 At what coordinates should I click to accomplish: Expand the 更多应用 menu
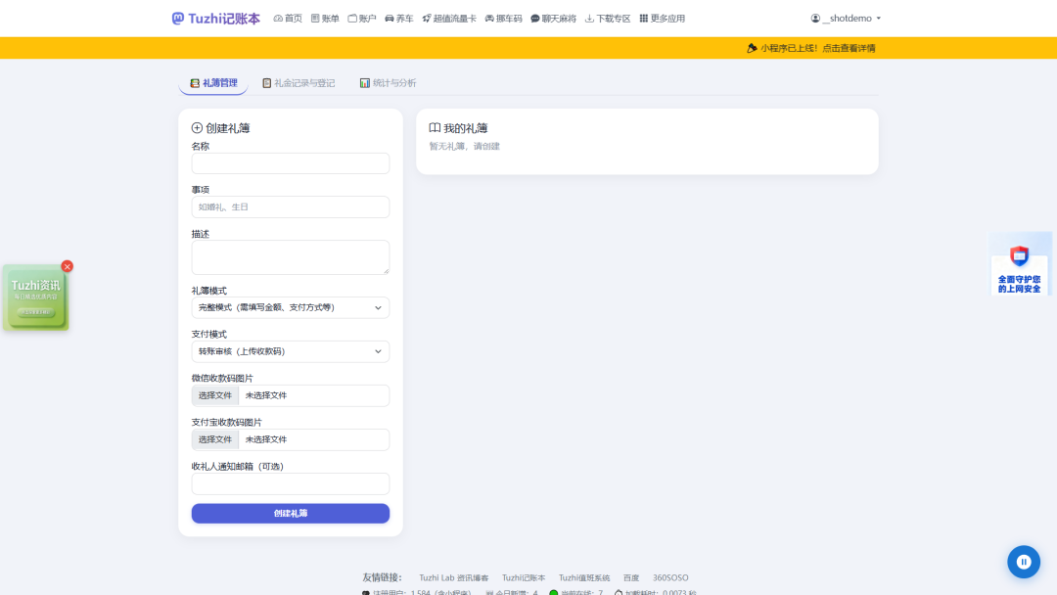coord(662,19)
